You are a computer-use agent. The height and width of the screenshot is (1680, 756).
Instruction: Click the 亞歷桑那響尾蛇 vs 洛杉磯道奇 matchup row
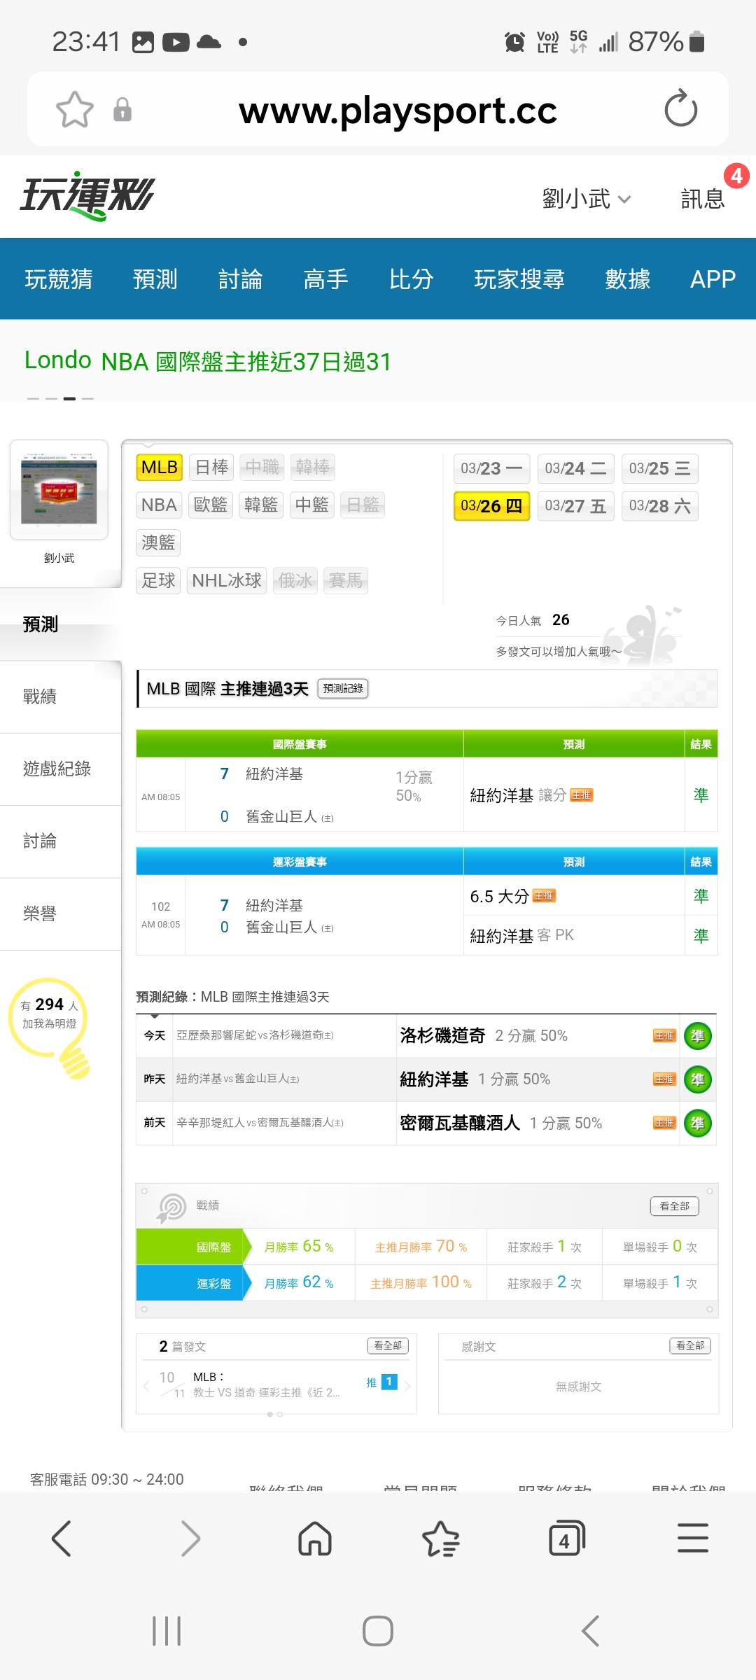[255, 1035]
